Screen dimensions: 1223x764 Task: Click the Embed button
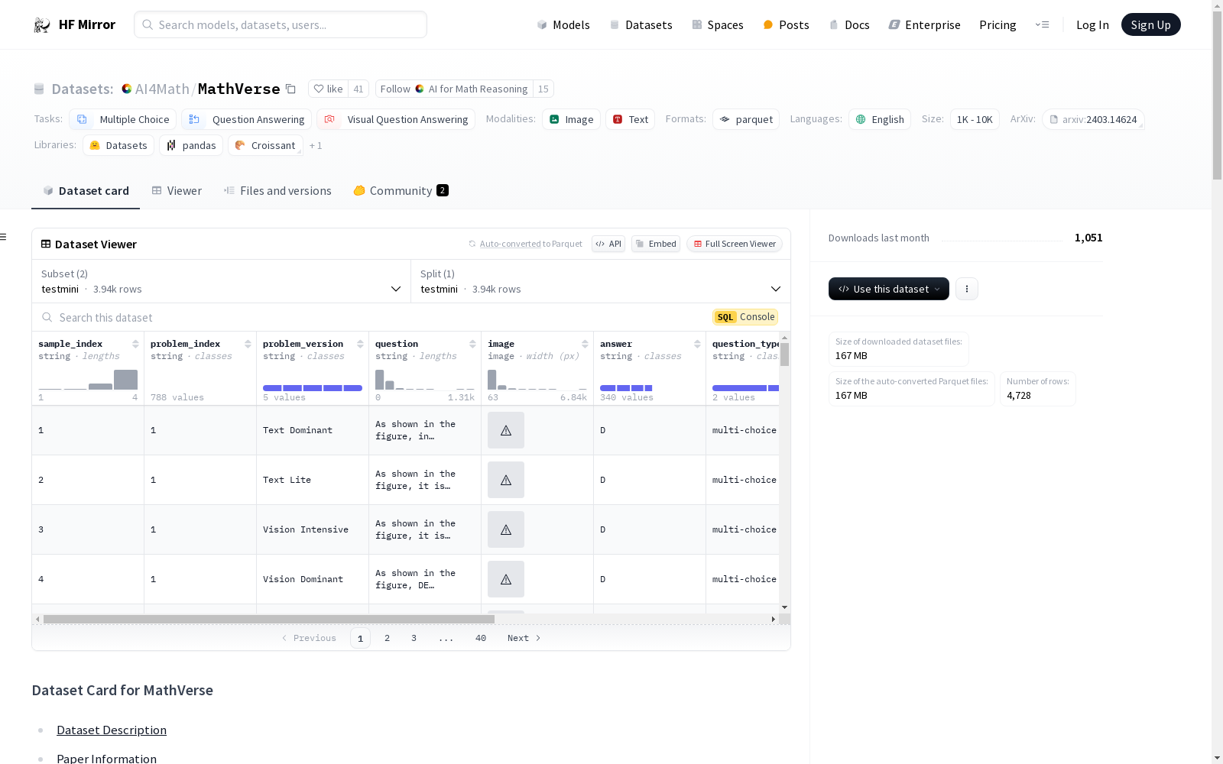click(656, 244)
